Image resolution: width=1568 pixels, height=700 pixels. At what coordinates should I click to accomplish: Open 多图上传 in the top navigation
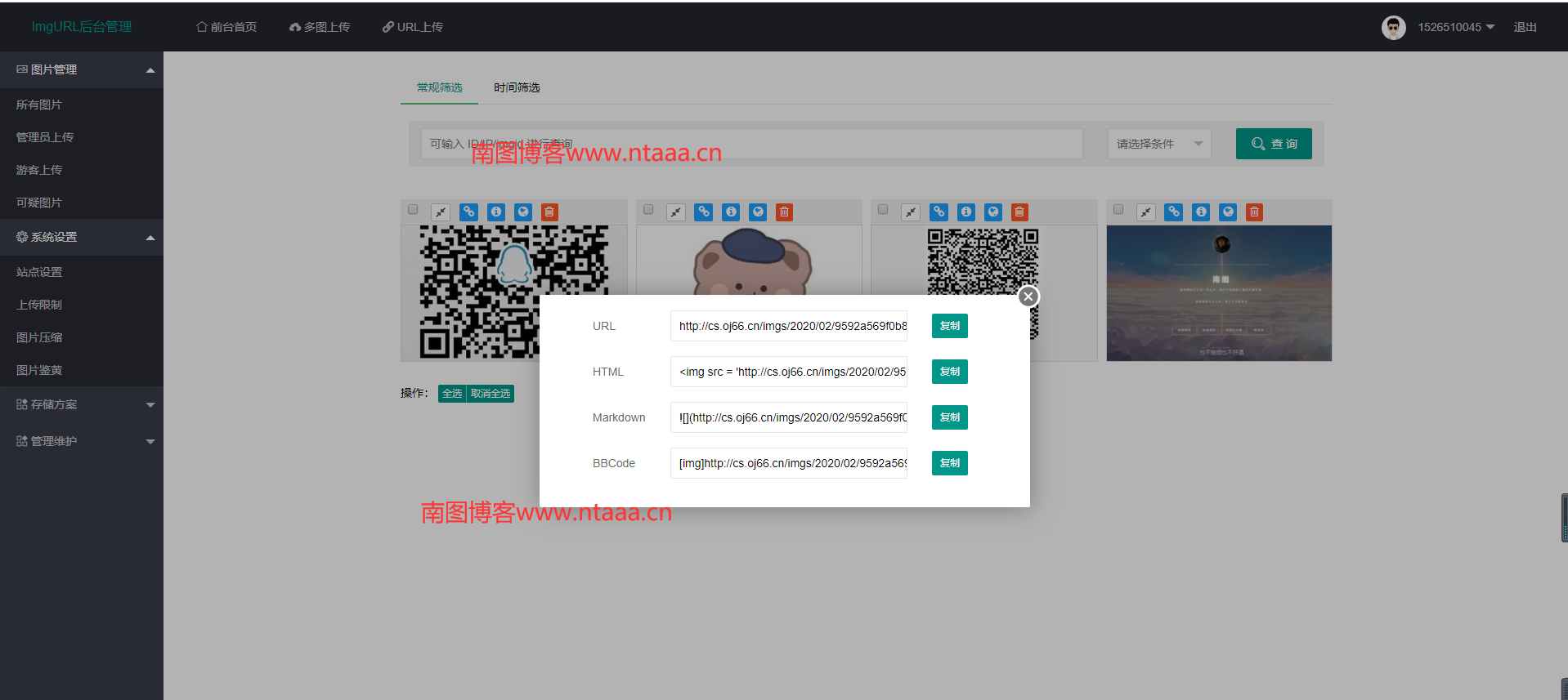coord(320,27)
